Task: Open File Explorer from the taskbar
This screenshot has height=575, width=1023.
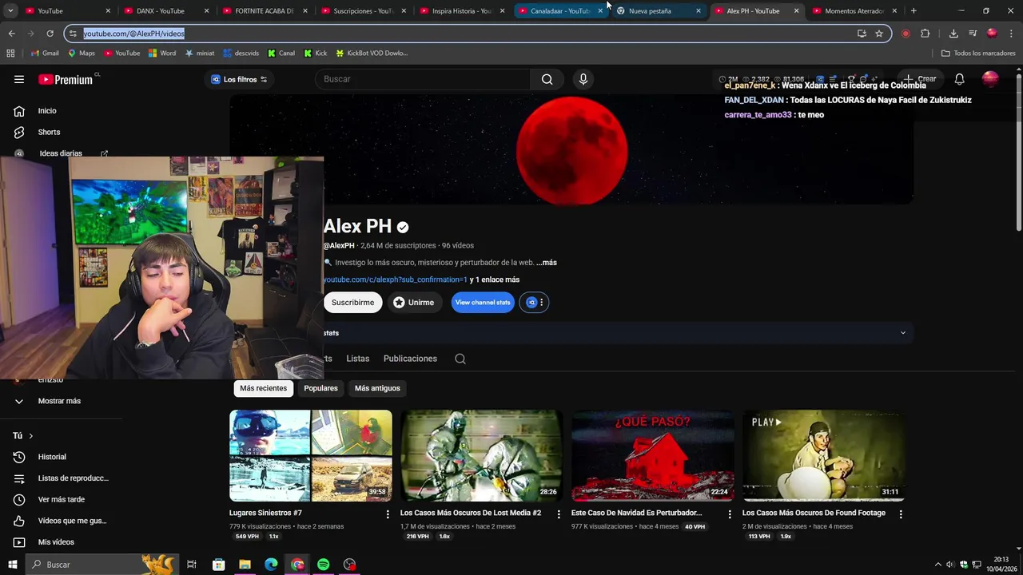Action: tap(245, 565)
